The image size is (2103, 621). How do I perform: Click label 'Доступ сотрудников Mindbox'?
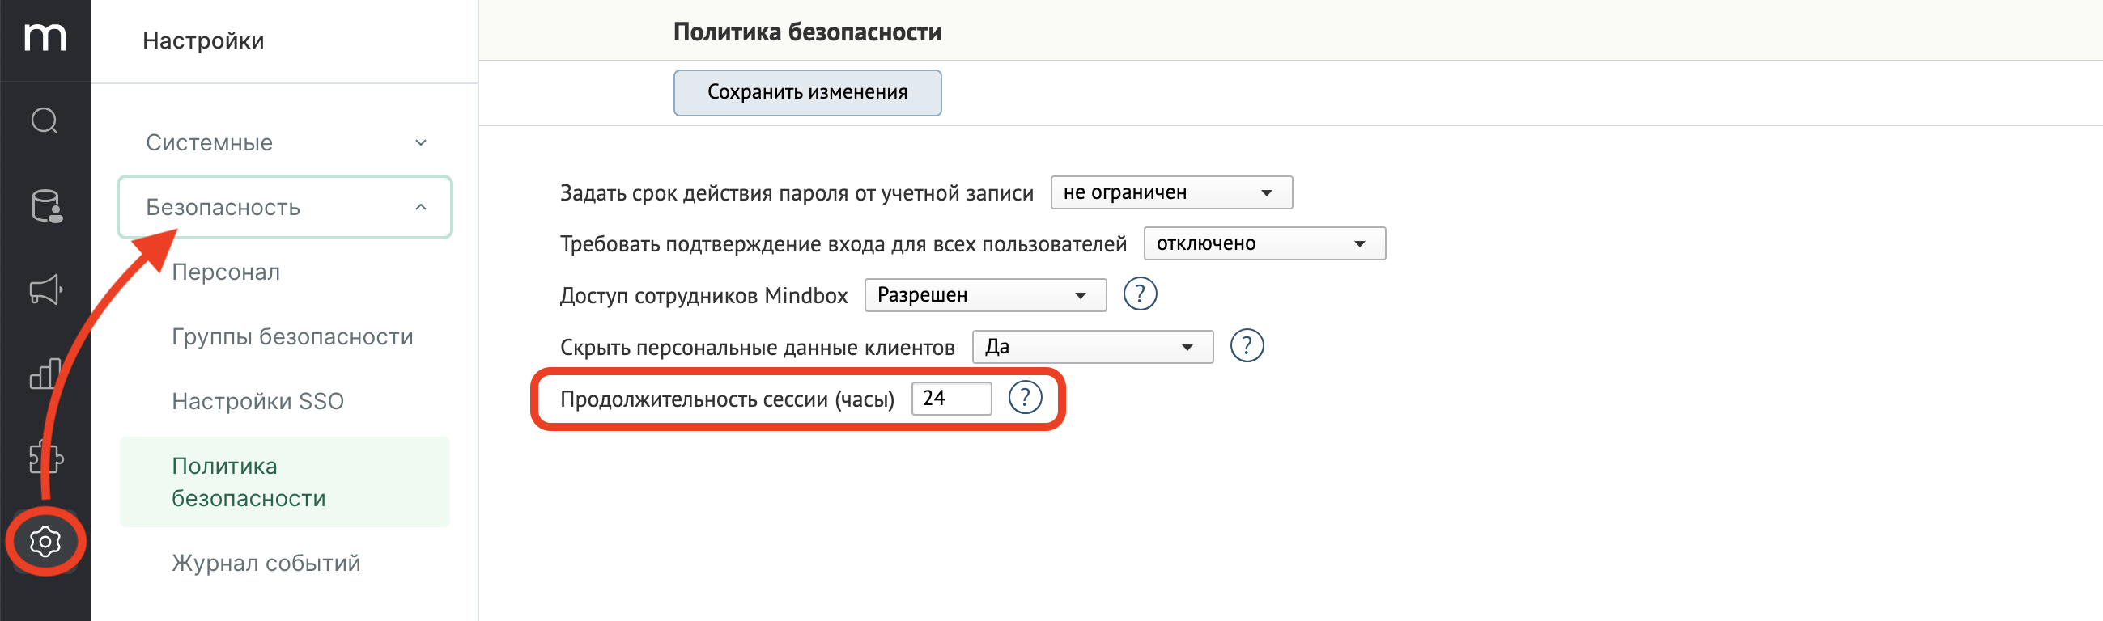(703, 295)
